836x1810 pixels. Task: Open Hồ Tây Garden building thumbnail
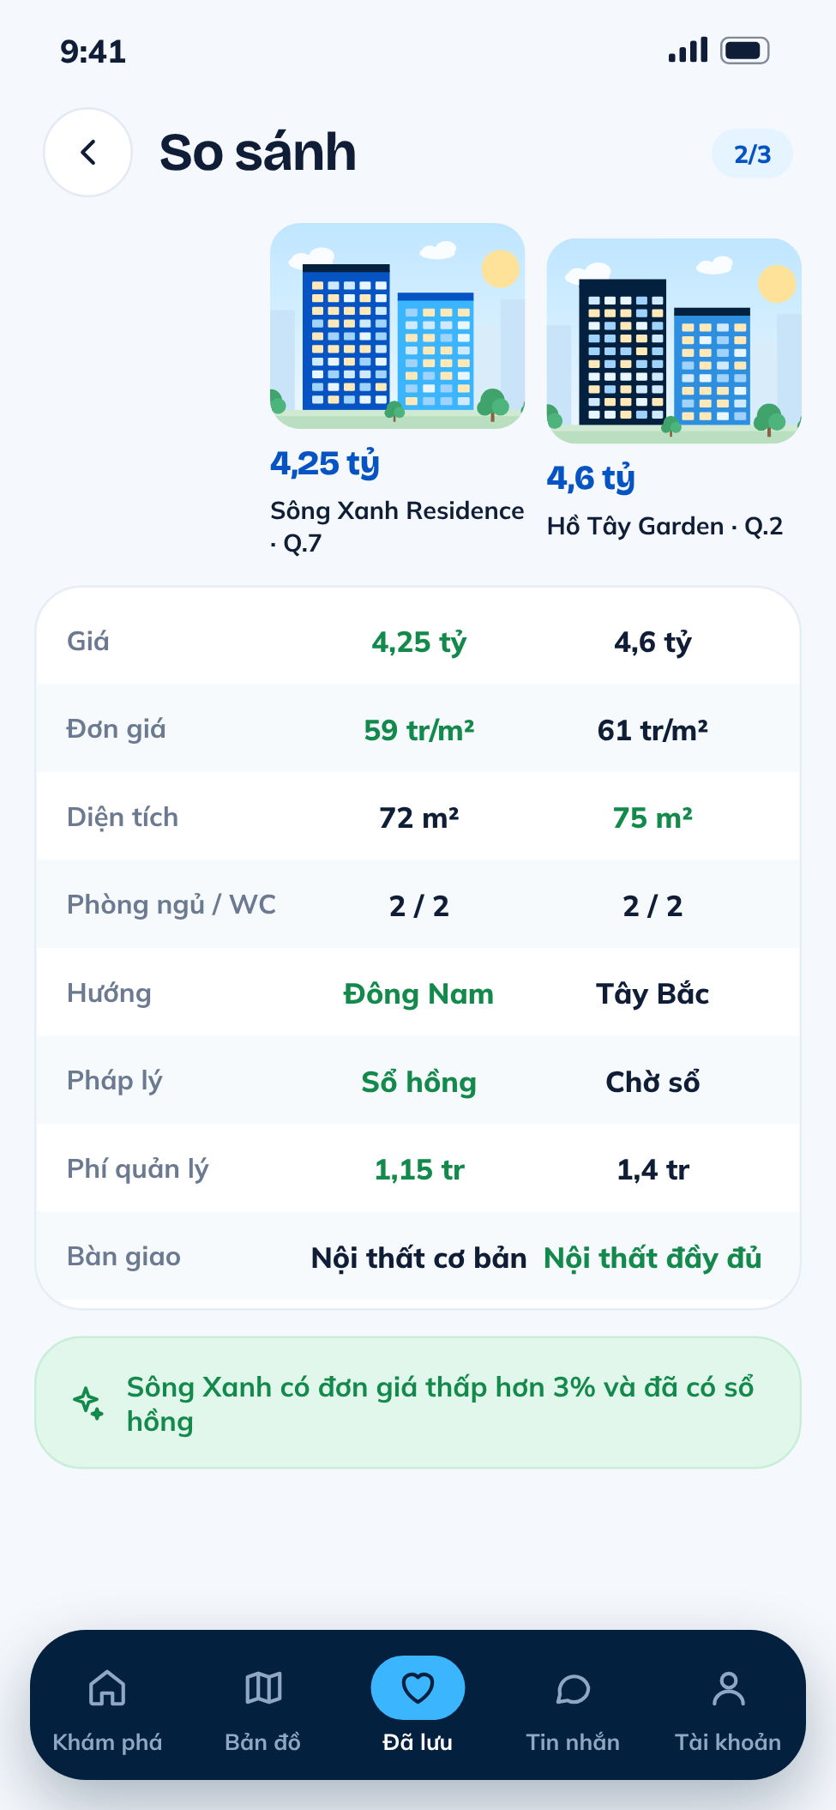point(674,341)
